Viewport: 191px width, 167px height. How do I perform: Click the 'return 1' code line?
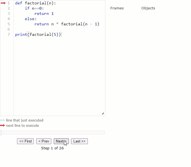44,14
